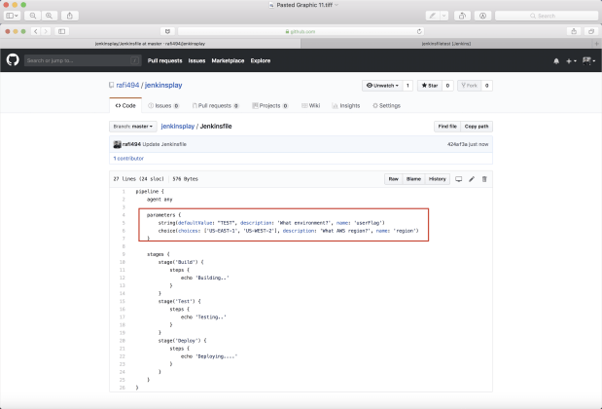Open the Update Jenkinsfile commit message
The image size is (602, 409).
tap(164, 144)
